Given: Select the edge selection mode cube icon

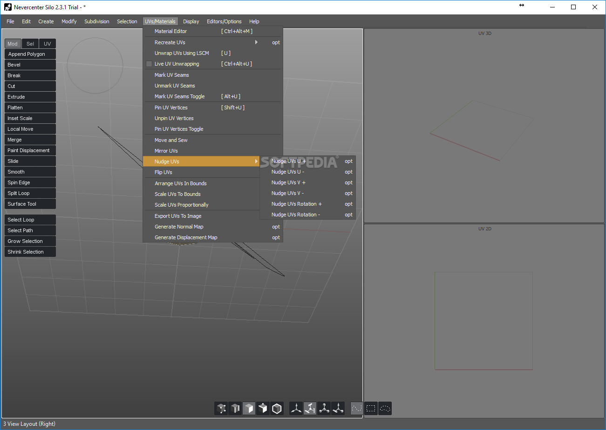Looking at the screenshot, I should click(235, 409).
